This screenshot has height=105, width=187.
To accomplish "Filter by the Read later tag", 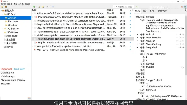I will coord(19,69).
